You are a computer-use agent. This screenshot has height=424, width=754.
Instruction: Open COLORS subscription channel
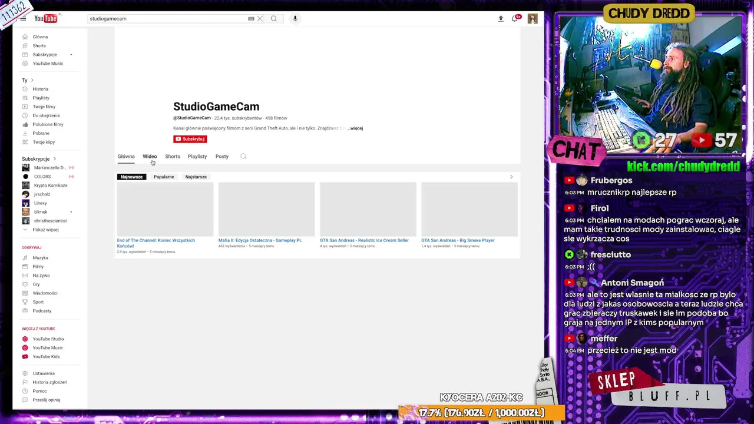coord(42,177)
